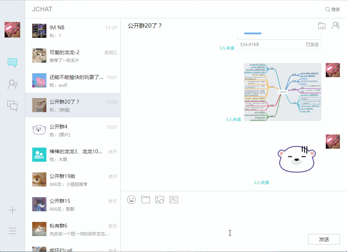
Task: Open the group files folder icon in chat header
Action: 322,26
